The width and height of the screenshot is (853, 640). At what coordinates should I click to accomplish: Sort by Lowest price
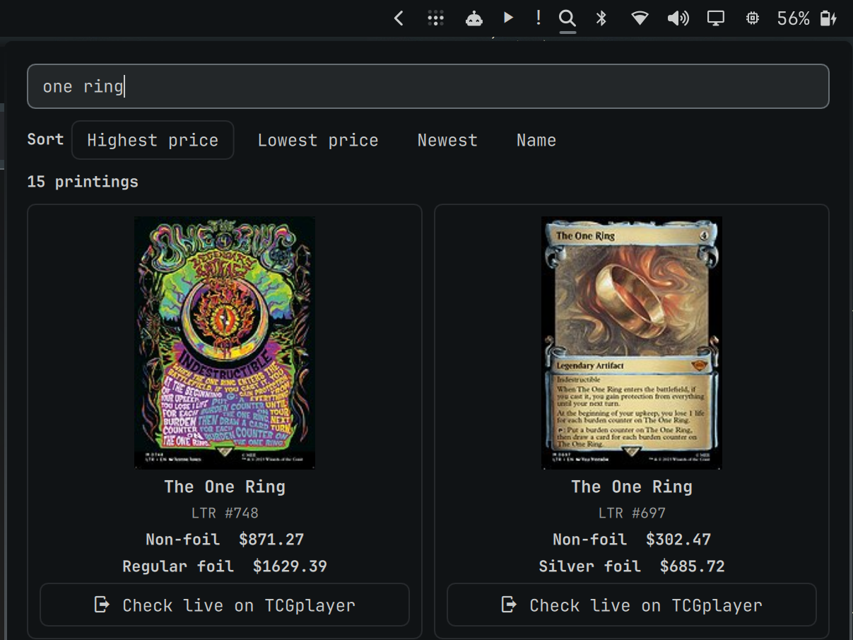click(318, 140)
